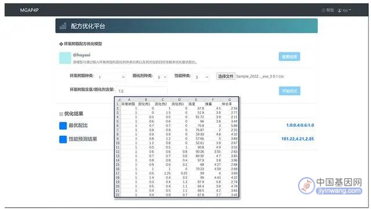The height and width of the screenshot is (209, 371).
Task: Click the MGAP4P brand logo text
Action: click(x=30, y=10)
